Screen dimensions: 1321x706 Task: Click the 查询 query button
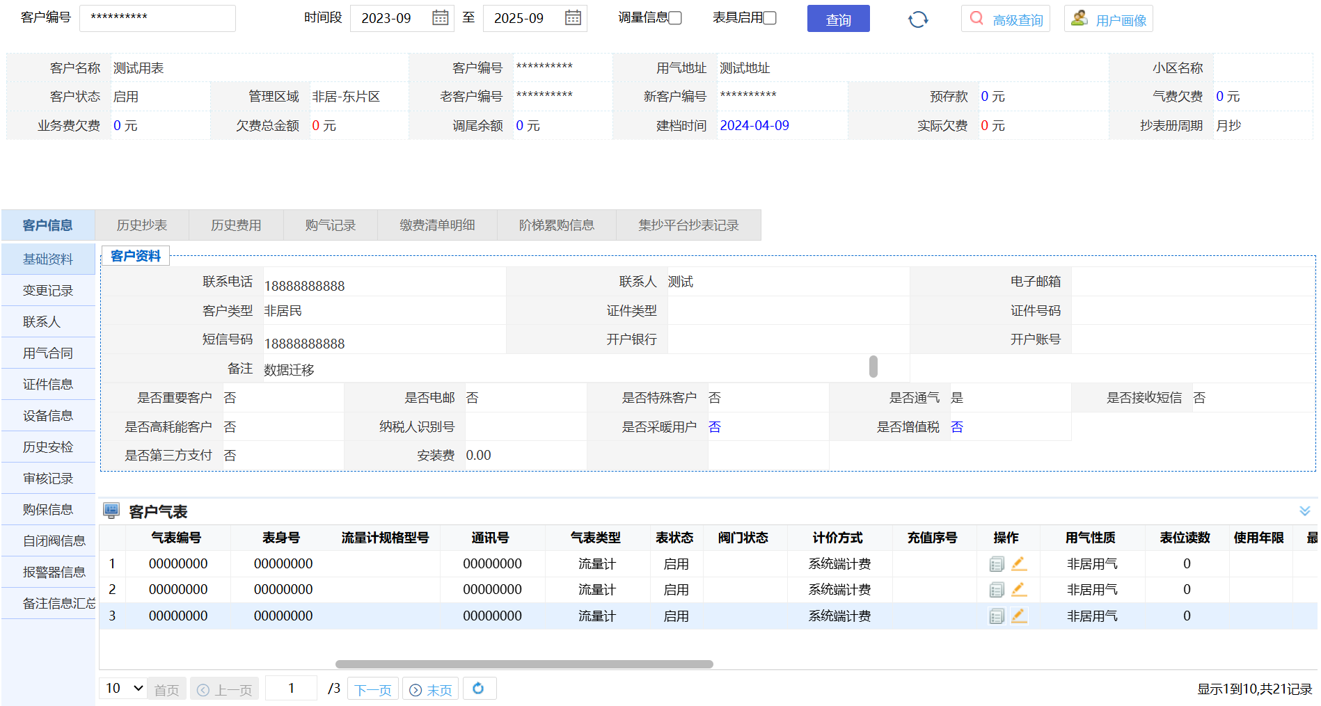coord(838,19)
